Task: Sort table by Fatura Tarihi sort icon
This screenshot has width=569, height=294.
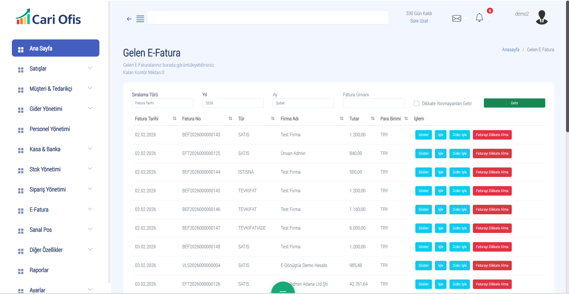Action: click(175, 119)
